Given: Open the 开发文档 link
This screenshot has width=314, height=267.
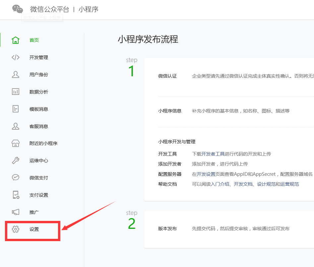Looking at the screenshot, I should (x=243, y=184).
